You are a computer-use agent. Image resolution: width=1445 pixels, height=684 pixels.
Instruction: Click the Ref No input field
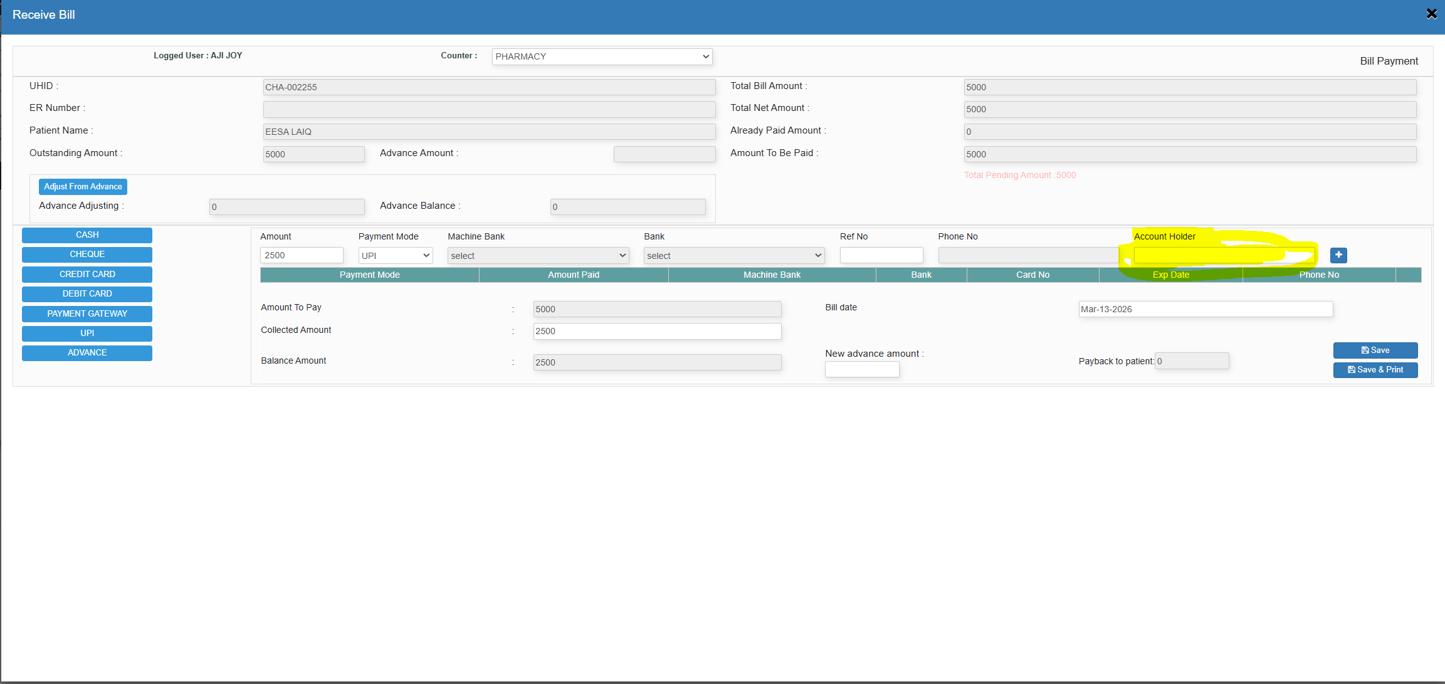(881, 255)
